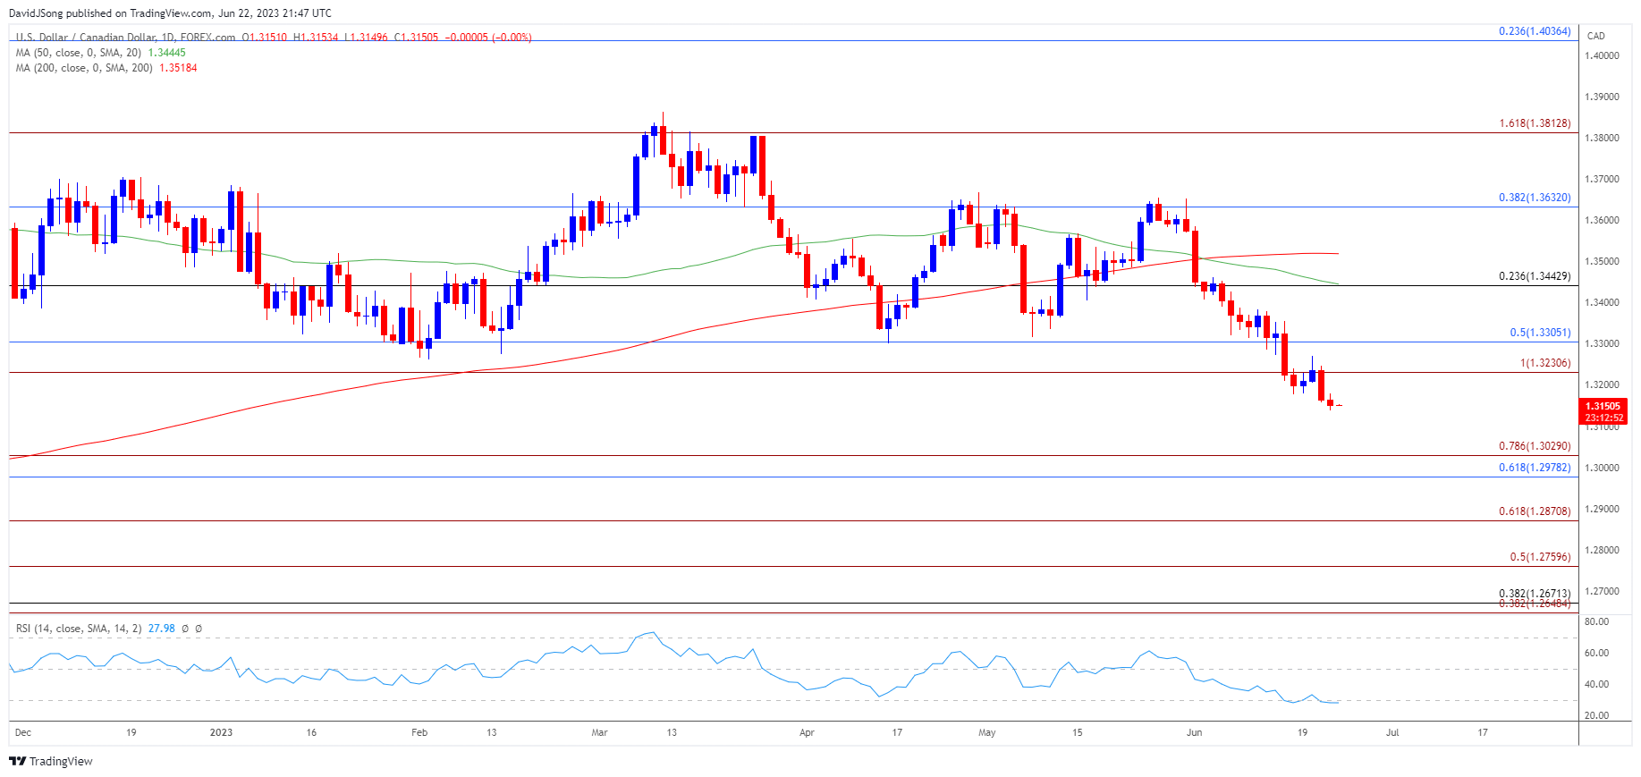Click 20.00 on the RSI axis
The width and height of the screenshot is (1641, 777).
1596,715
